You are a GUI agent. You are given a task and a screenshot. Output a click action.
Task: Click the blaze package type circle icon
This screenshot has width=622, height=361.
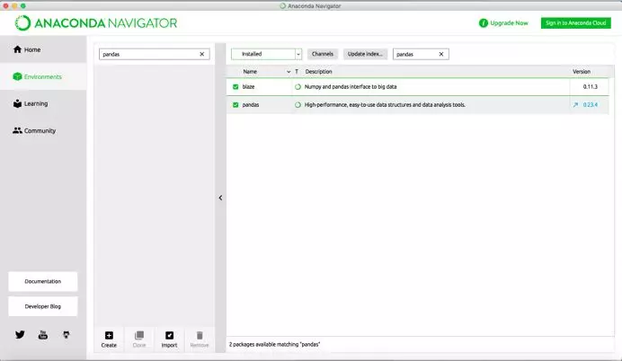[298, 86]
